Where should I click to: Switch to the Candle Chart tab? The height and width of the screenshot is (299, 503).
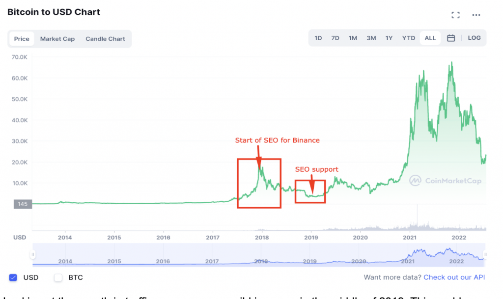pos(105,39)
